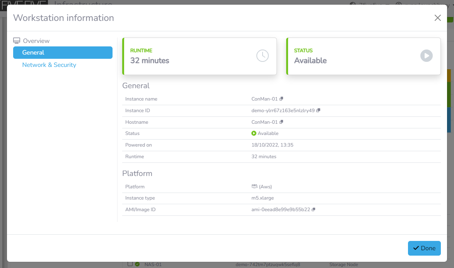This screenshot has height=268, width=454.
Task: Click the play icon in Status card
Action: [426, 56]
